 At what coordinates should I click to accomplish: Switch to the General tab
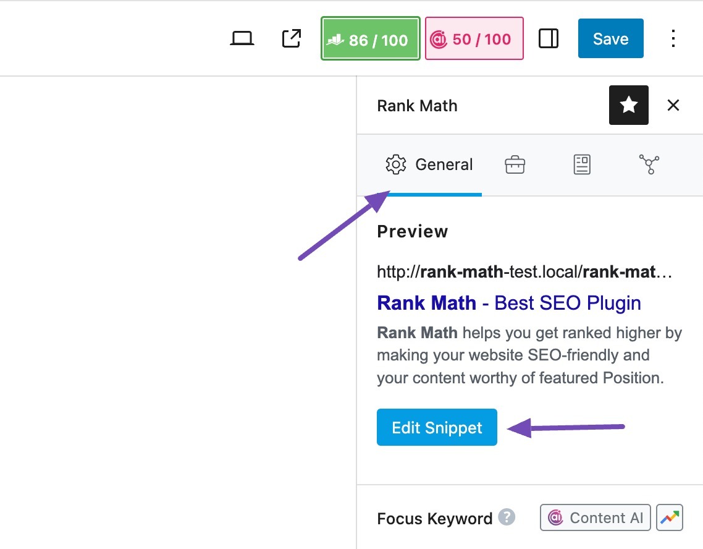[x=429, y=164]
